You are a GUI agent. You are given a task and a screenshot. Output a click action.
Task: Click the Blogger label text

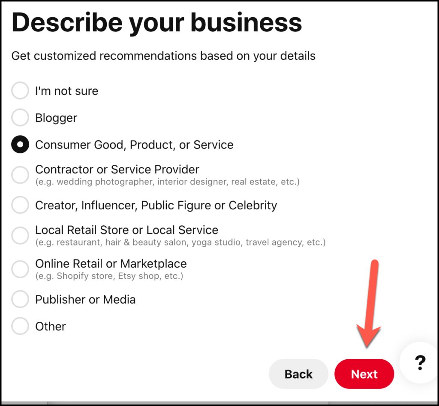[56, 118]
